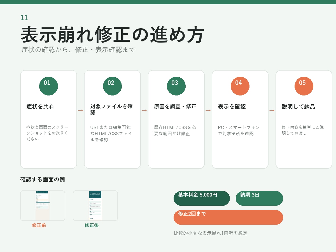The width and height of the screenshot is (336, 252).
Task: Click the 修正2回まで orange pill
Action: coord(228,217)
